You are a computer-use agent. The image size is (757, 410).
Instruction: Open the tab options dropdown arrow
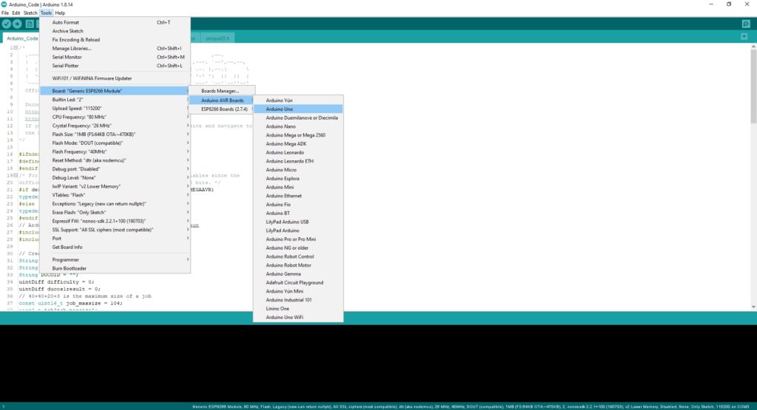pyautogui.click(x=744, y=37)
